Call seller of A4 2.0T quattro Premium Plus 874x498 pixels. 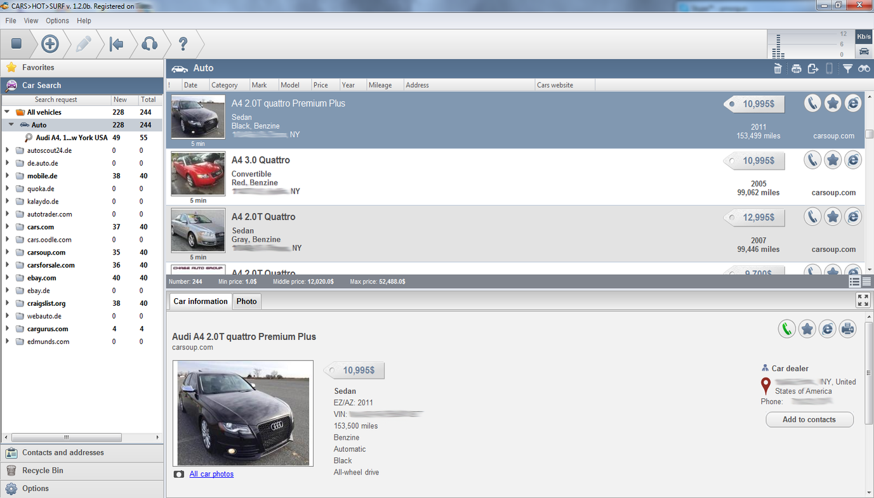[812, 103]
